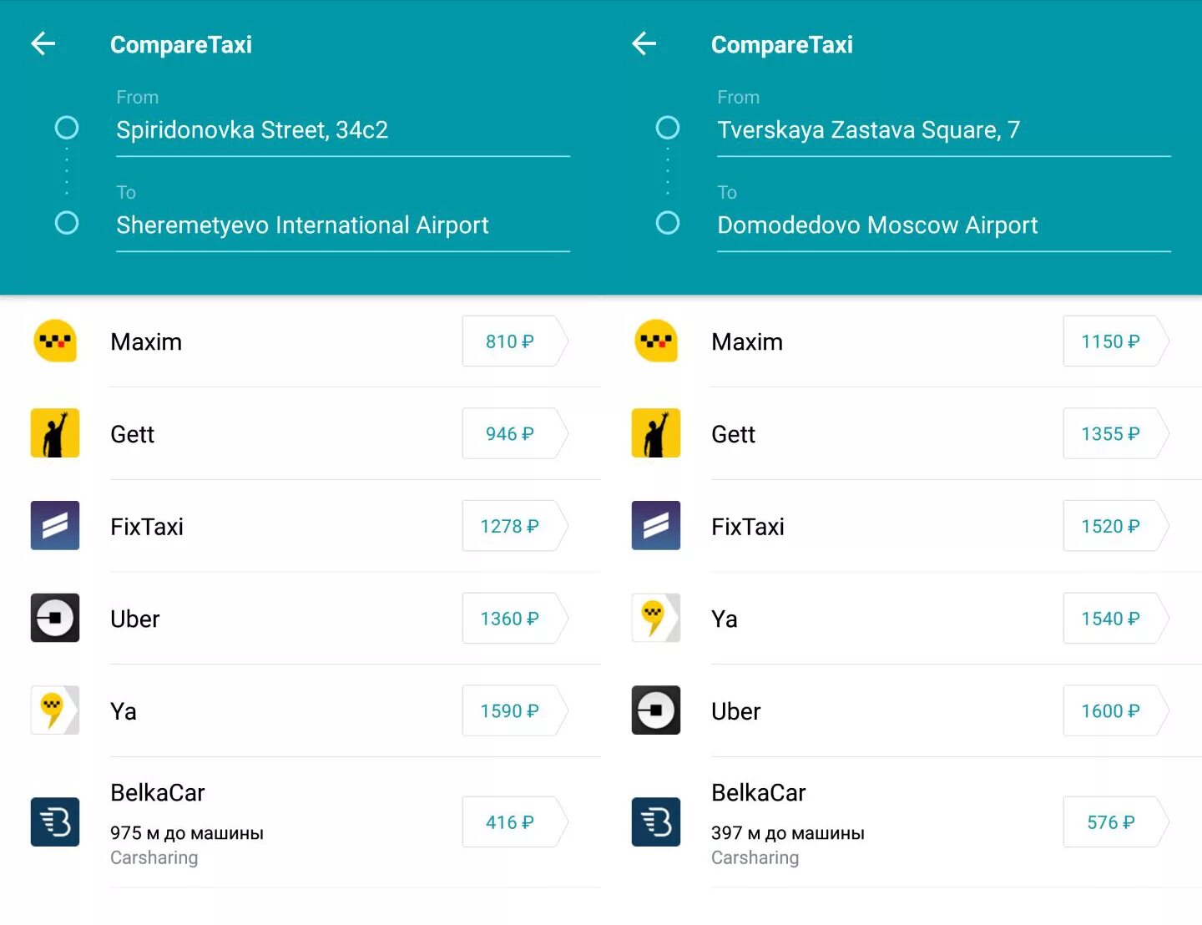
Task: Edit the Spiridonovka Street, 34c2 From field
Action: pos(342,130)
